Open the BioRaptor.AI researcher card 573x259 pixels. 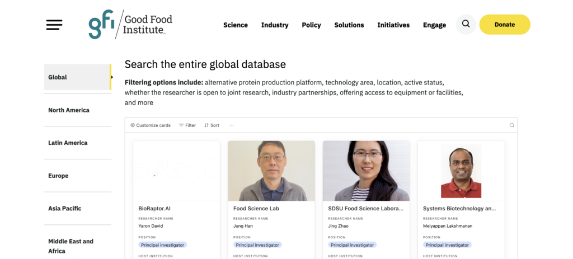[176, 208]
